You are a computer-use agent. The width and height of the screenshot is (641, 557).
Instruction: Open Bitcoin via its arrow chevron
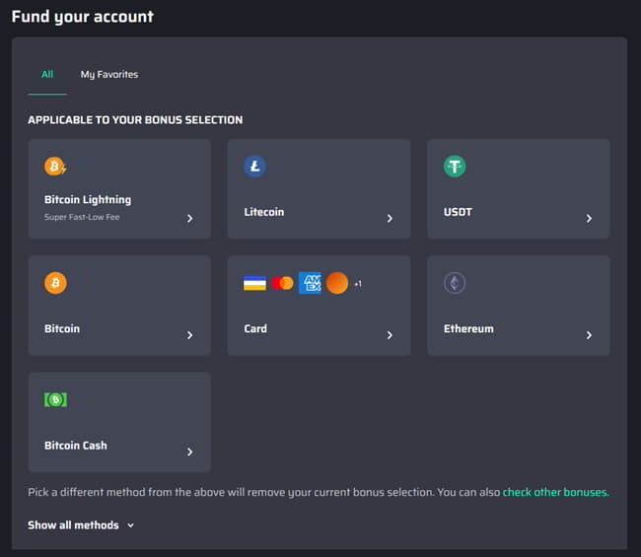click(189, 335)
